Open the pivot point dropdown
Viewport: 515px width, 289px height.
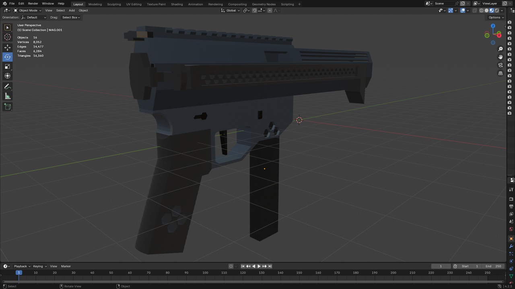(x=246, y=10)
